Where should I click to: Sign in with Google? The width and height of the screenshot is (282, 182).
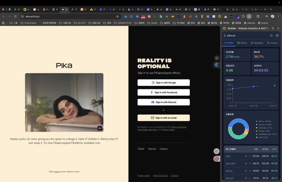164,83
